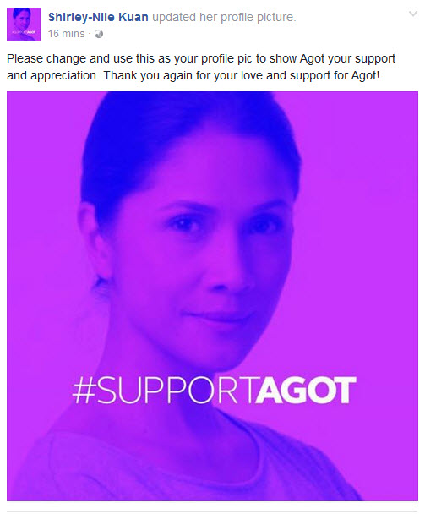Image resolution: width=425 pixels, height=514 pixels.
Task: Visit Shirley-Nile Kuan's profile via name link
Action: (98, 17)
